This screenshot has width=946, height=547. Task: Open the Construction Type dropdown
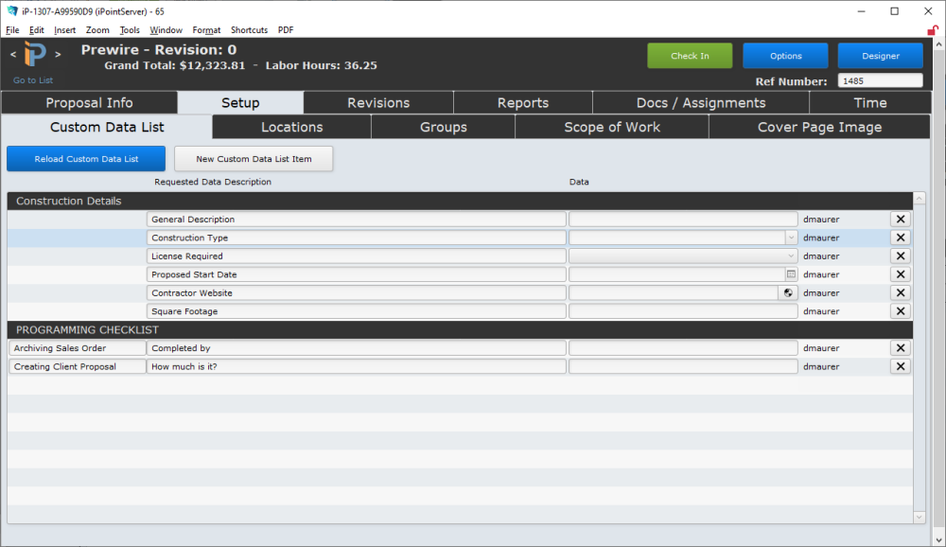(x=793, y=238)
